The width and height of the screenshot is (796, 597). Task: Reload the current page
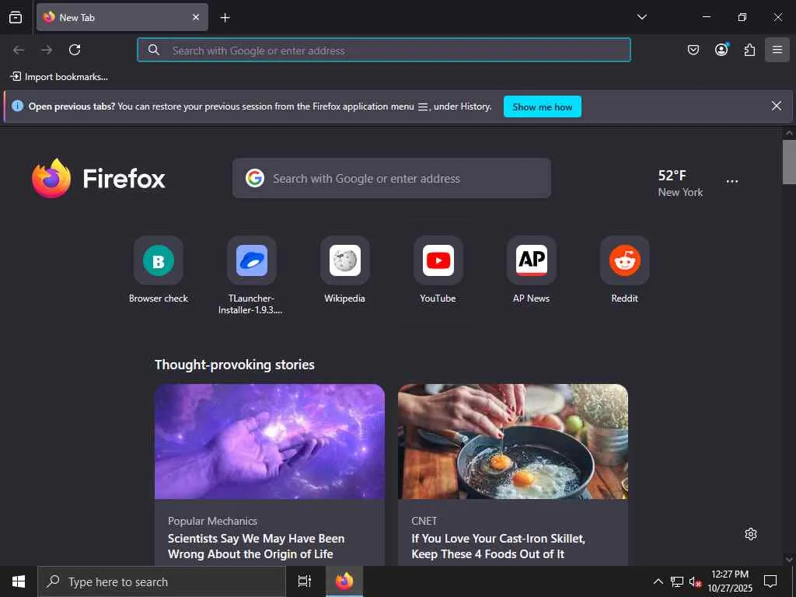click(75, 50)
